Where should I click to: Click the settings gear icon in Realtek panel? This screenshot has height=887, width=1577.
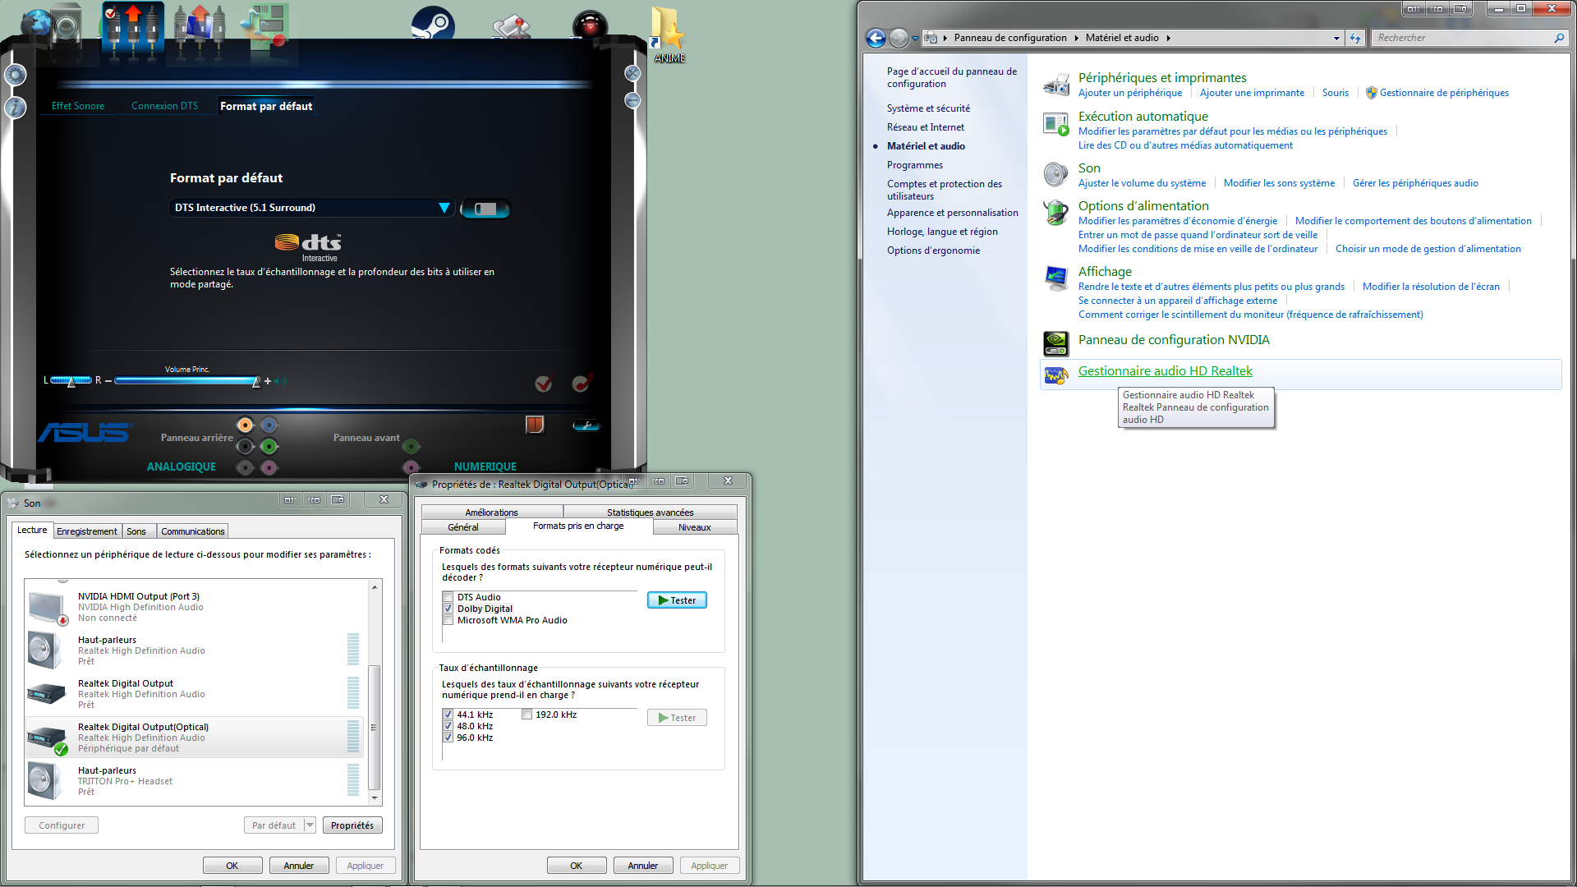(x=15, y=75)
